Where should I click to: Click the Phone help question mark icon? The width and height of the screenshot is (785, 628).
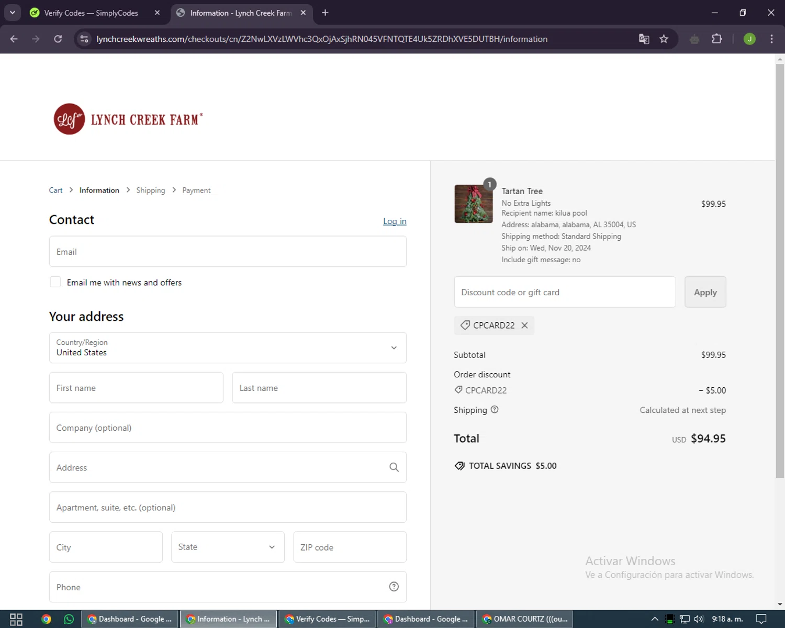pyautogui.click(x=394, y=587)
